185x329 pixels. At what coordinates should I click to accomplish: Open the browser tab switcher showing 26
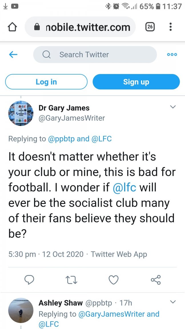click(150, 27)
